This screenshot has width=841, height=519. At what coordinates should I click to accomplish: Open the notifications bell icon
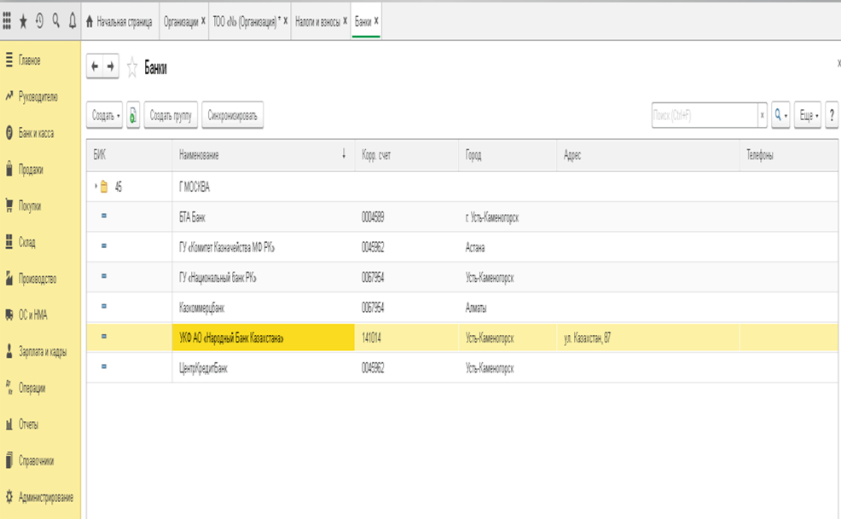point(72,21)
